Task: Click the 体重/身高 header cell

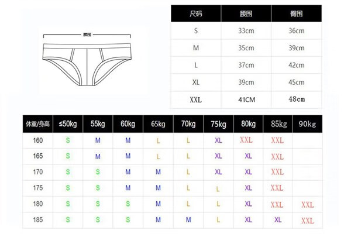Action: (x=37, y=123)
